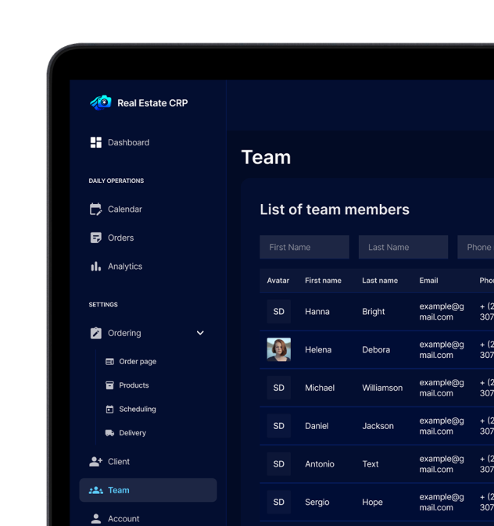Click the Account person icon
Viewport: 494px width, 526px height.
pos(95,519)
